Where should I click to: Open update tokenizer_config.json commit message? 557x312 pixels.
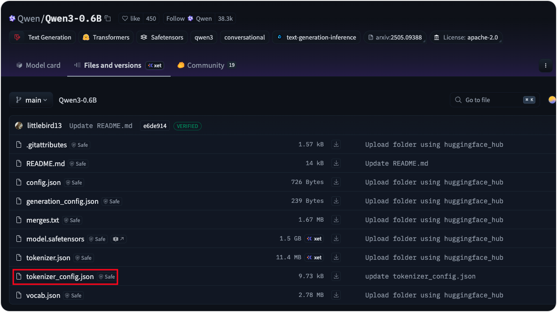tap(420, 276)
